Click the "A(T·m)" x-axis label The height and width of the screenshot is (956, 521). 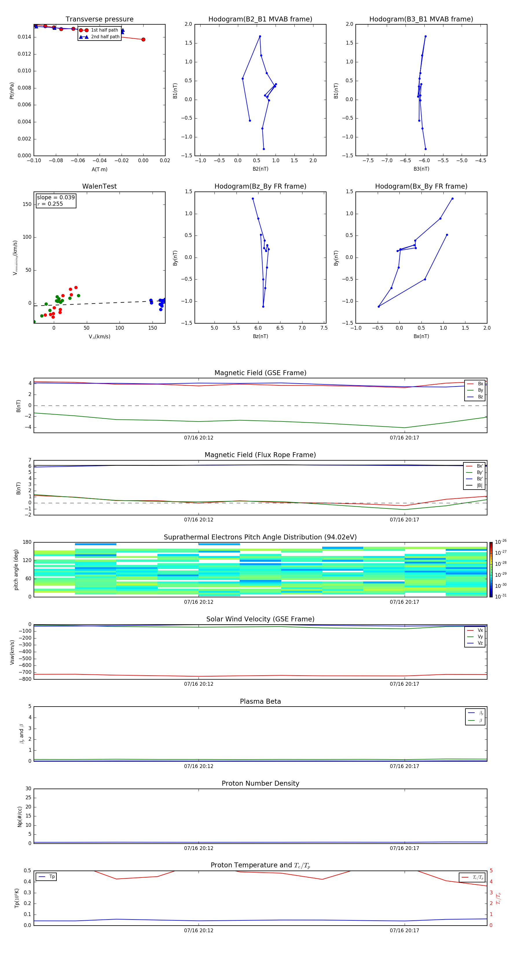tap(99, 169)
